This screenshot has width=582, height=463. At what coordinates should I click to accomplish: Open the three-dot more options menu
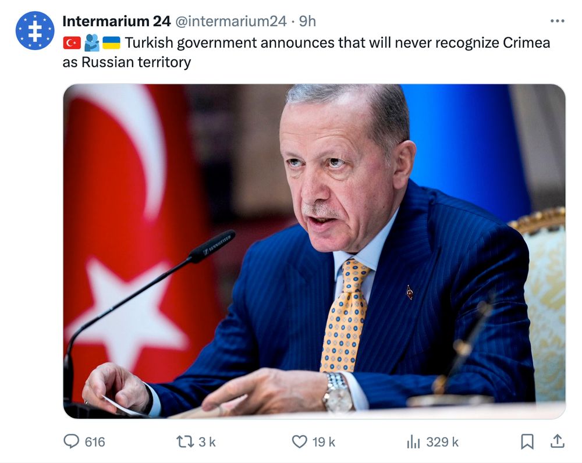coord(557,21)
